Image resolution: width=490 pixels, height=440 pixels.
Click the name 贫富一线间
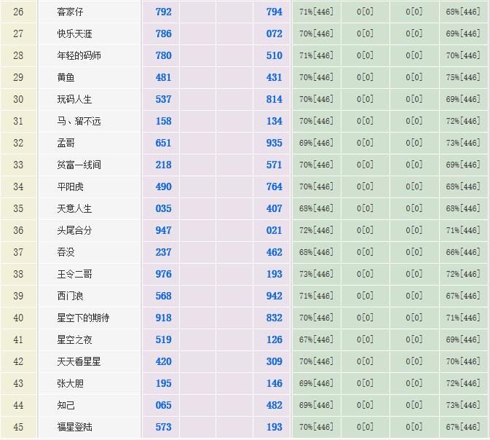coord(79,165)
